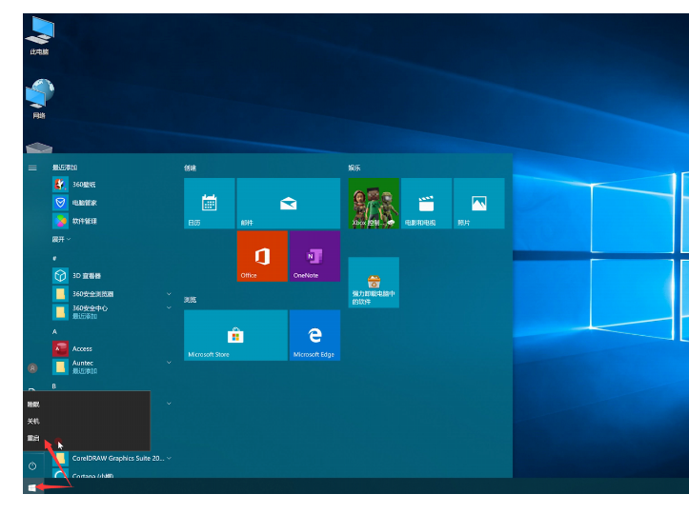
Task: Open Access from the app list
Action: 82,348
